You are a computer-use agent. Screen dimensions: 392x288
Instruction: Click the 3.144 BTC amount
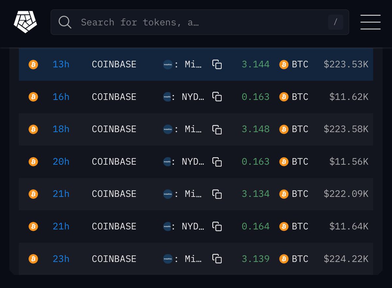coord(255,64)
